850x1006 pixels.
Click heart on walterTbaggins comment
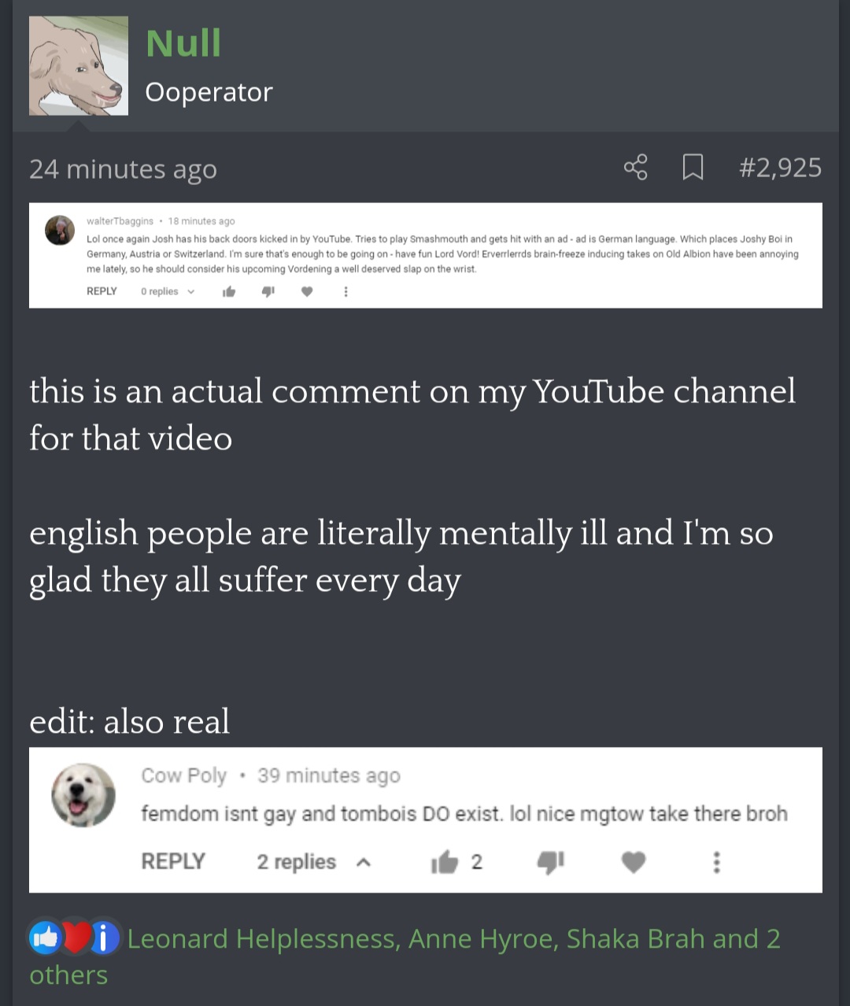coord(307,291)
